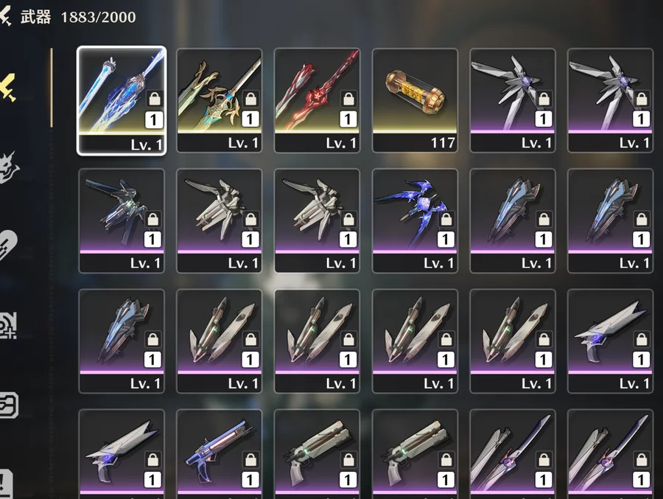Select the first white revolver pistol weapon

pyautogui.click(x=317, y=454)
